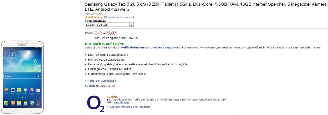Image resolution: width=328 pixels, height=115 pixels.
Task: Click the Google search bar on tablet
Action: (x=22, y=76)
